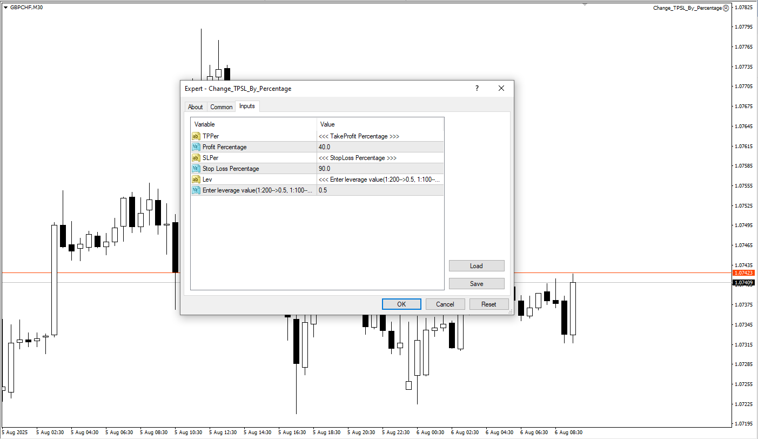Viewport: 758px width, 439px height.
Task: Close the Expert dialog window
Action: tap(501, 88)
